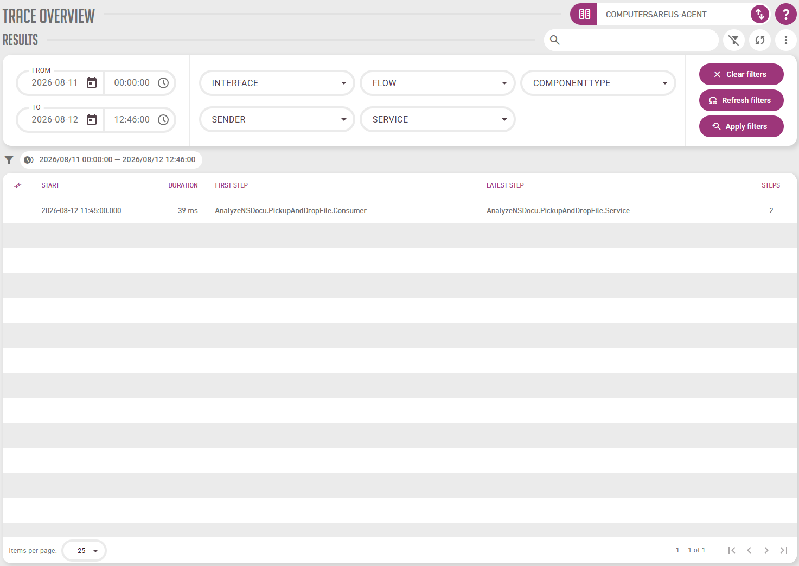Expand the INTERFACE dropdown
The image size is (799, 566).
[x=277, y=83]
